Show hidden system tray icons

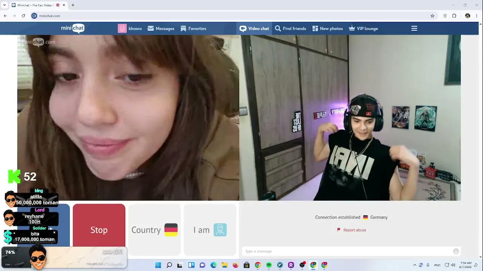(415, 265)
